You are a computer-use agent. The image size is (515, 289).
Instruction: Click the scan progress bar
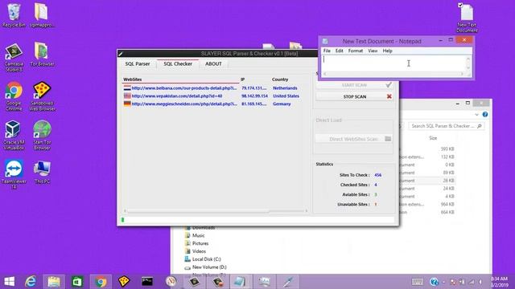[x=257, y=219]
